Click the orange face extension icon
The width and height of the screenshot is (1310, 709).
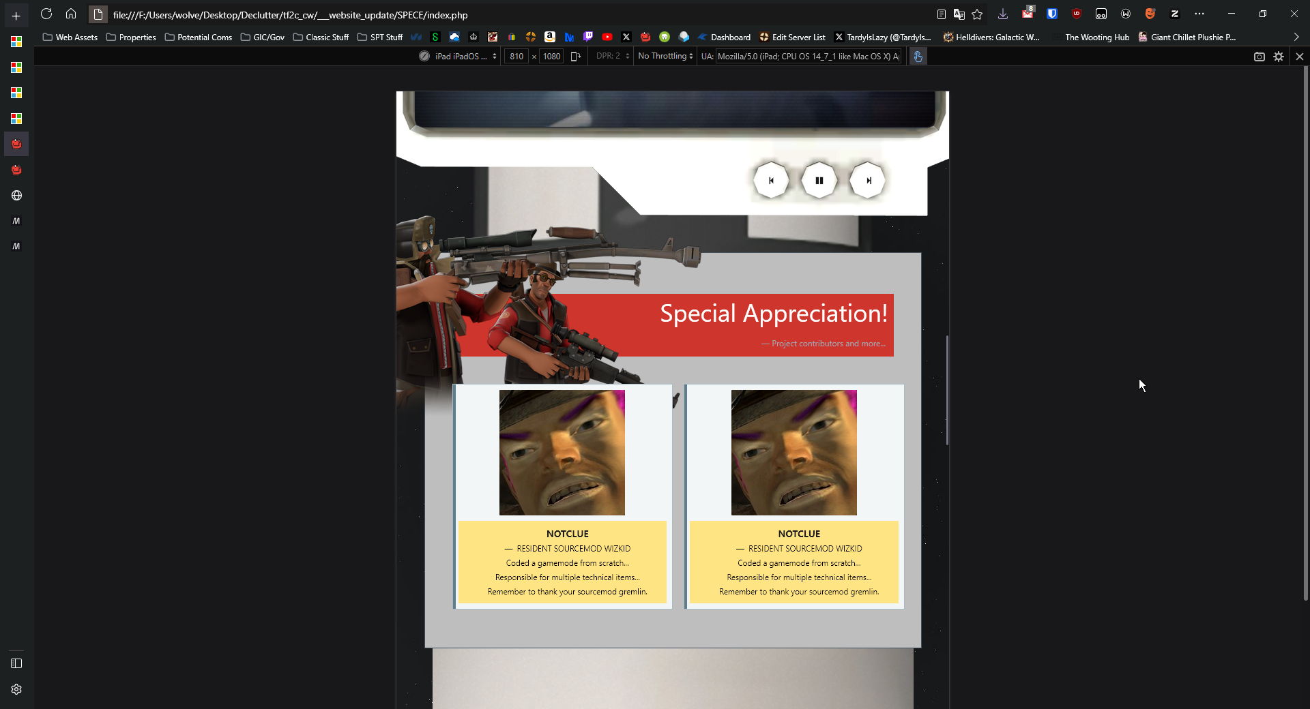pos(1150,14)
